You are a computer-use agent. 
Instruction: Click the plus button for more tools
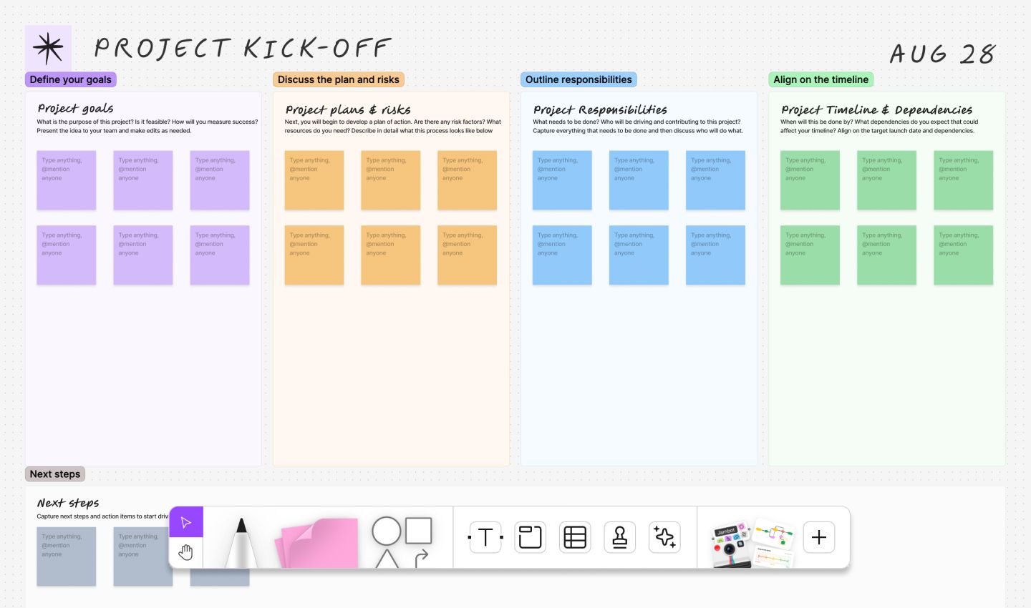coord(818,536)
